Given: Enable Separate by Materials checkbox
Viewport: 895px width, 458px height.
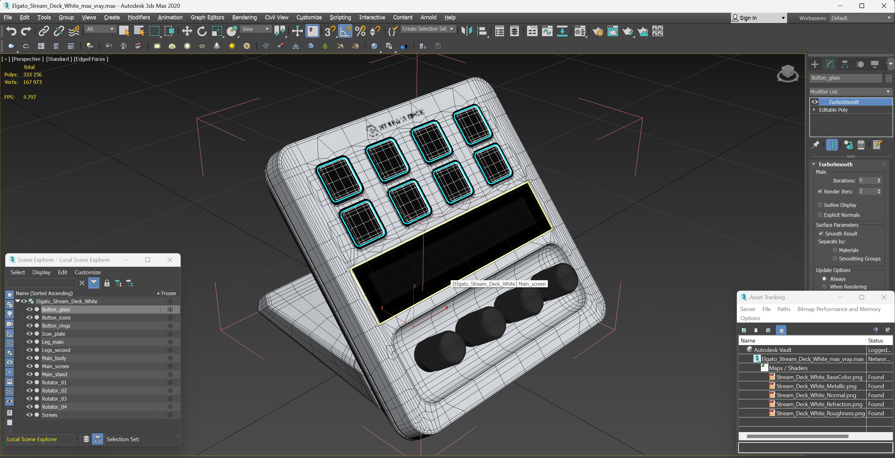Looking at the screenshot, I should (x=835, y=250).
